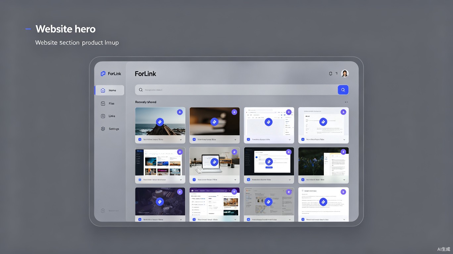Screen dimensions: 453x254
Task: Click the purple plus button on map screenshot card
Action: 288,192
